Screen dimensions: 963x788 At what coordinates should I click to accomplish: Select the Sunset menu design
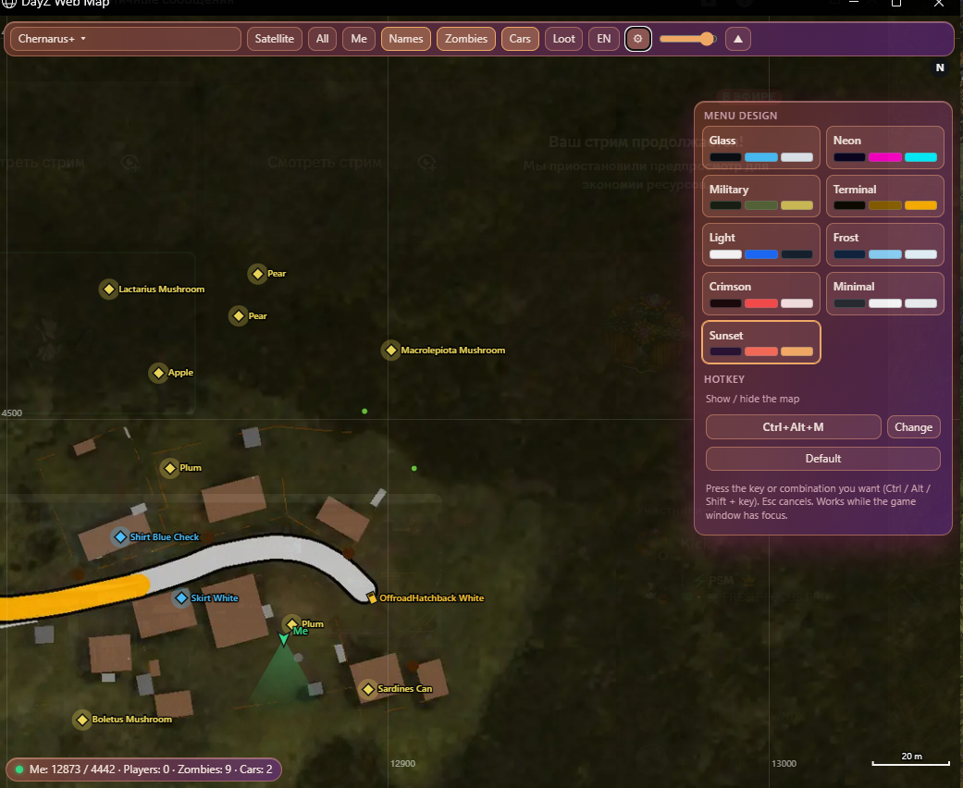(x=761, y=342)
